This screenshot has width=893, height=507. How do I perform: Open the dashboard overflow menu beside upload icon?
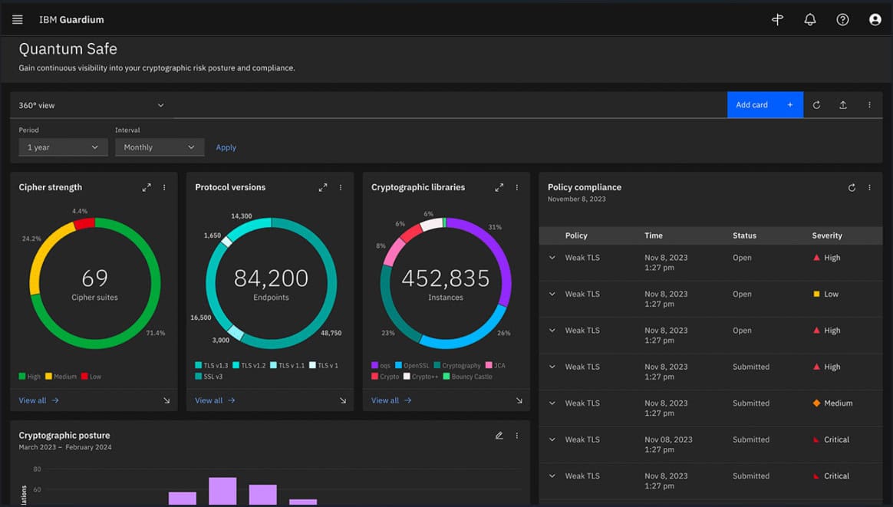click(868, 104)
